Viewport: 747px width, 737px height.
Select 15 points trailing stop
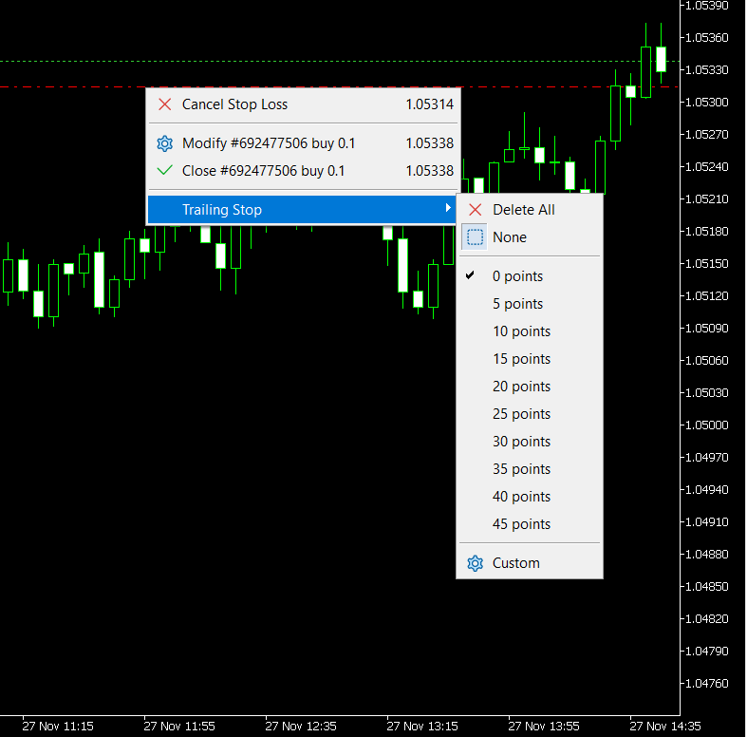(x=521, y=359)
